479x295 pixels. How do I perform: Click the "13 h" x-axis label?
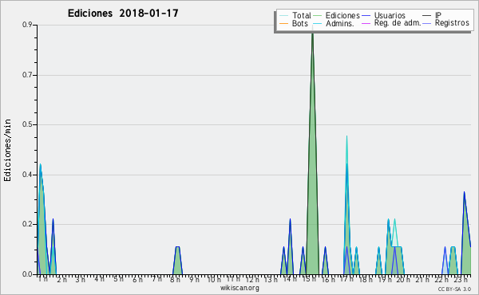[x=271, y=279]
